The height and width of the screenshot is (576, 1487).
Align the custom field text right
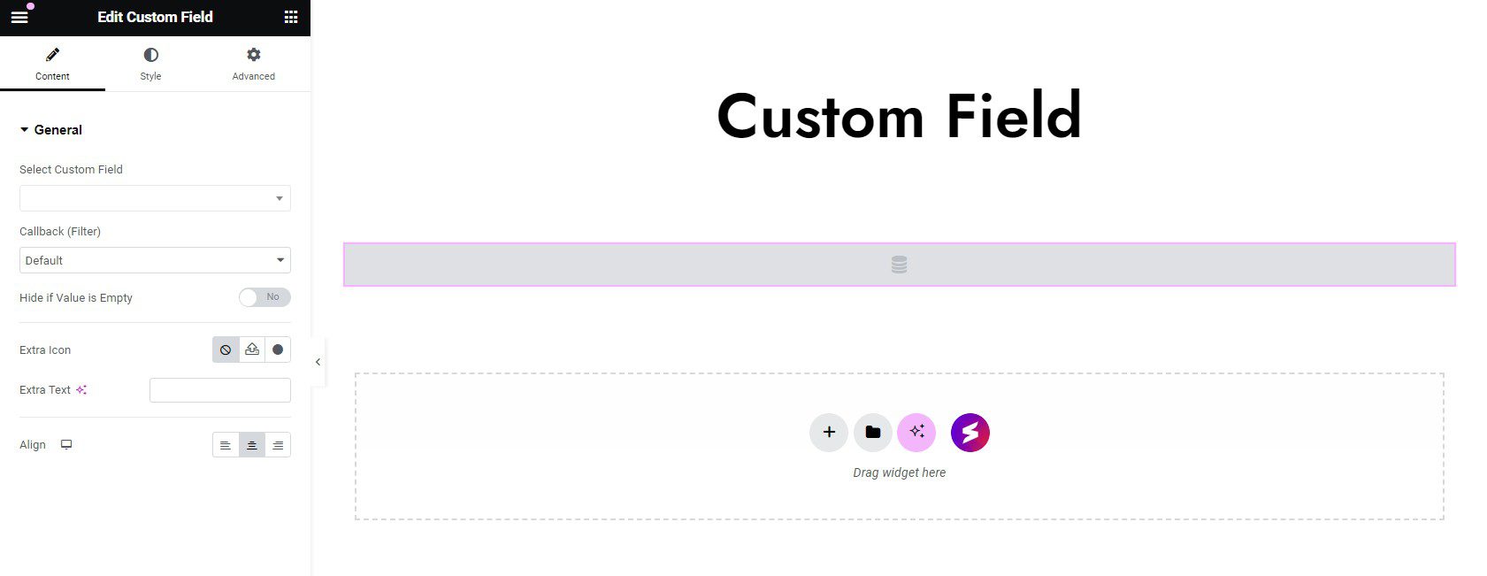(x=278, y=445)
